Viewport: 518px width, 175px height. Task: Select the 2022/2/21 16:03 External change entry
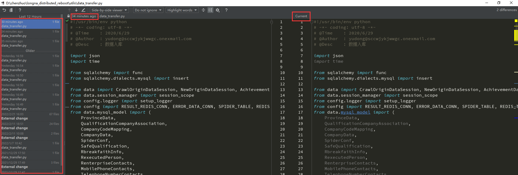(x=30, y=116)
